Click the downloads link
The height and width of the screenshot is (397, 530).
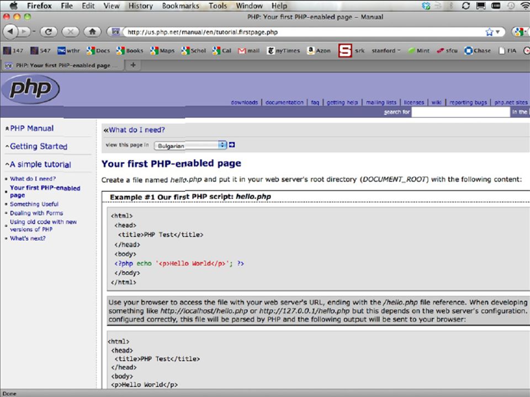click(245, 103)
